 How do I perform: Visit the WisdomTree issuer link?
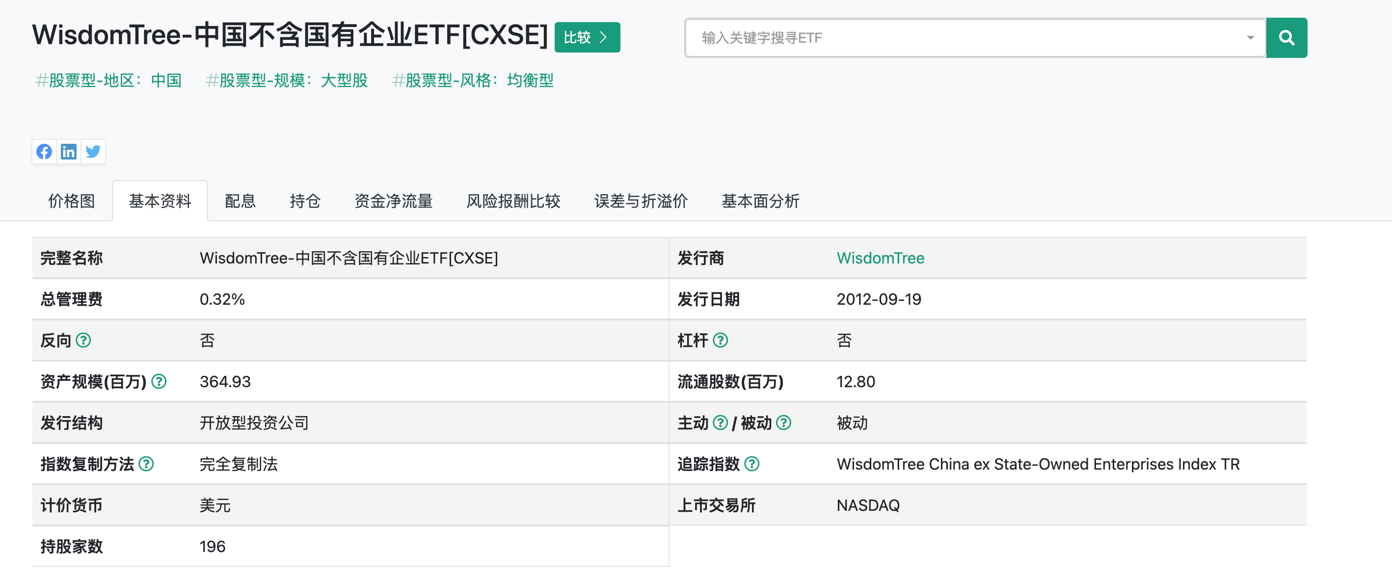[880, 258]
